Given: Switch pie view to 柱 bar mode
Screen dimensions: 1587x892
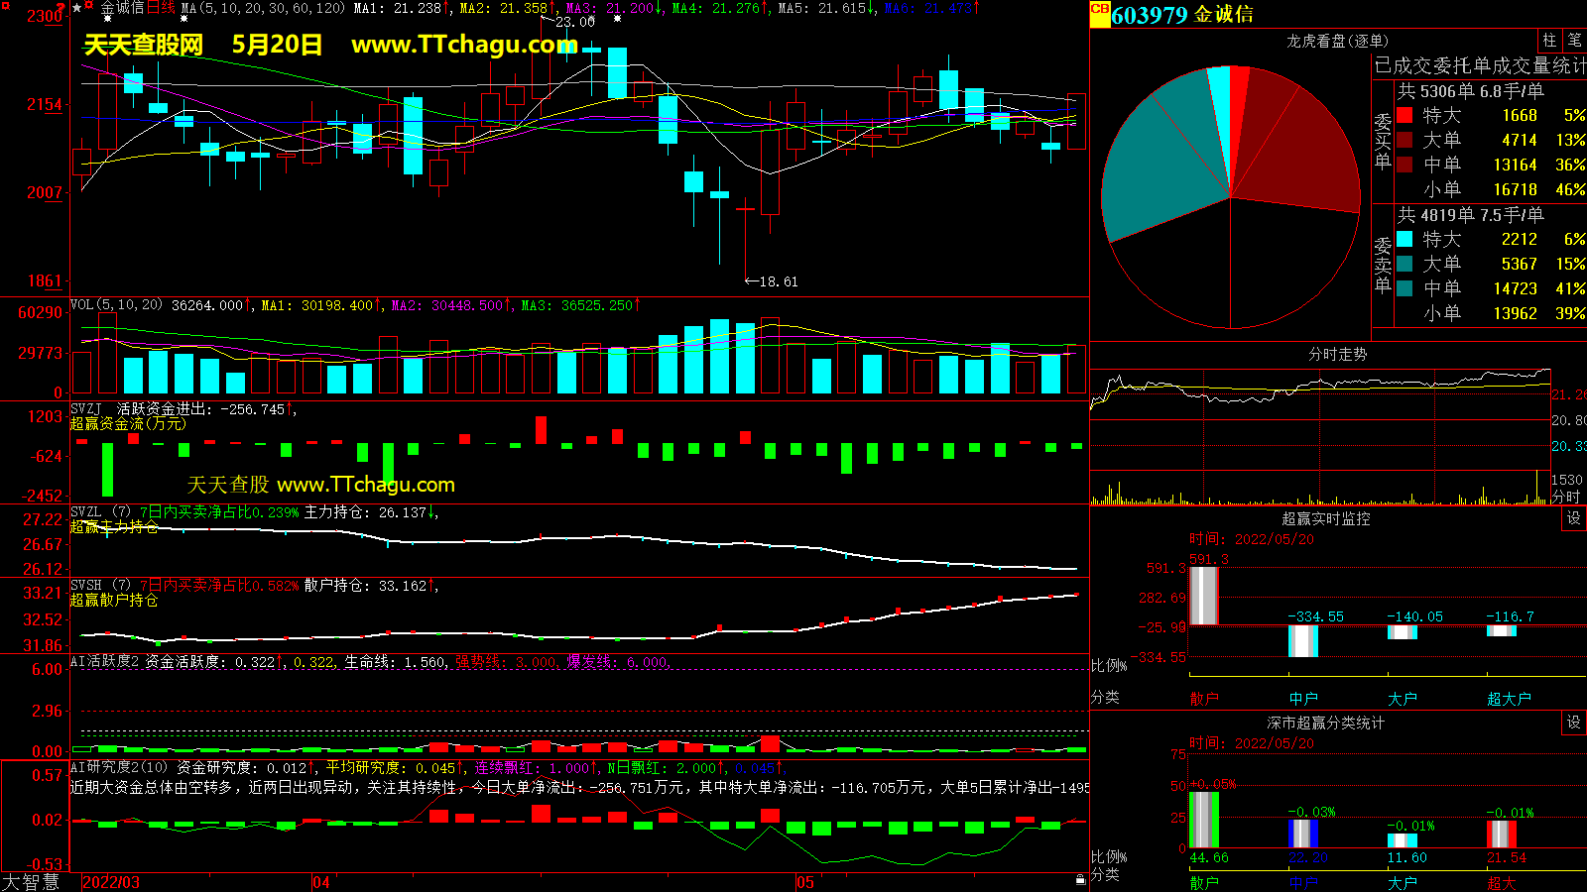Looking at the screenshot, I should 1549,41.
